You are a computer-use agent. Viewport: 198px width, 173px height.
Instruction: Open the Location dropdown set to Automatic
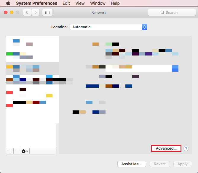108,27
